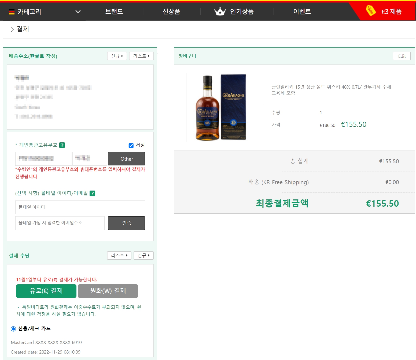Click the 인증 button

pyautogui.click(x=127, y=223)
